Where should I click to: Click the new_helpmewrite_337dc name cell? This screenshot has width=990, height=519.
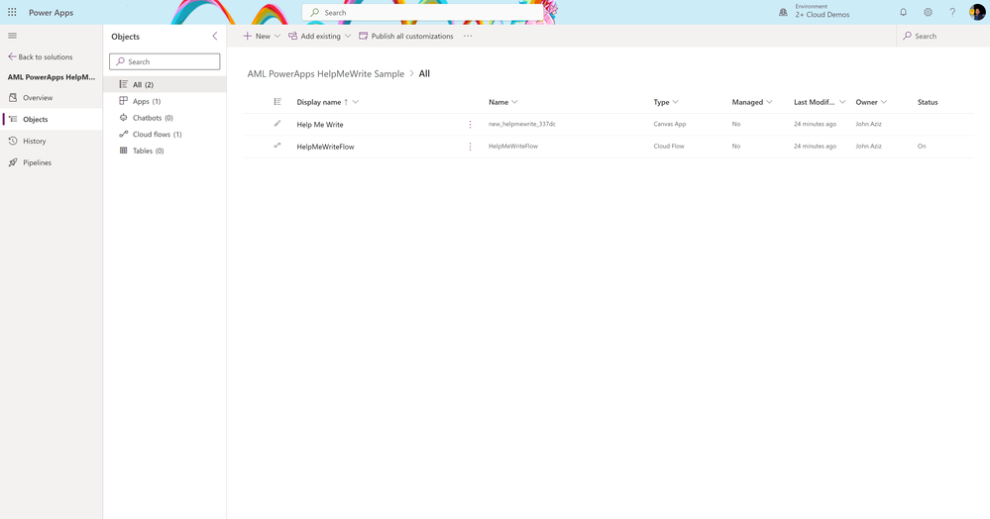click(x=522, y=125)
